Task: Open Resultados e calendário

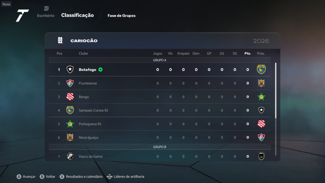Action: click(x=81, y=177)
